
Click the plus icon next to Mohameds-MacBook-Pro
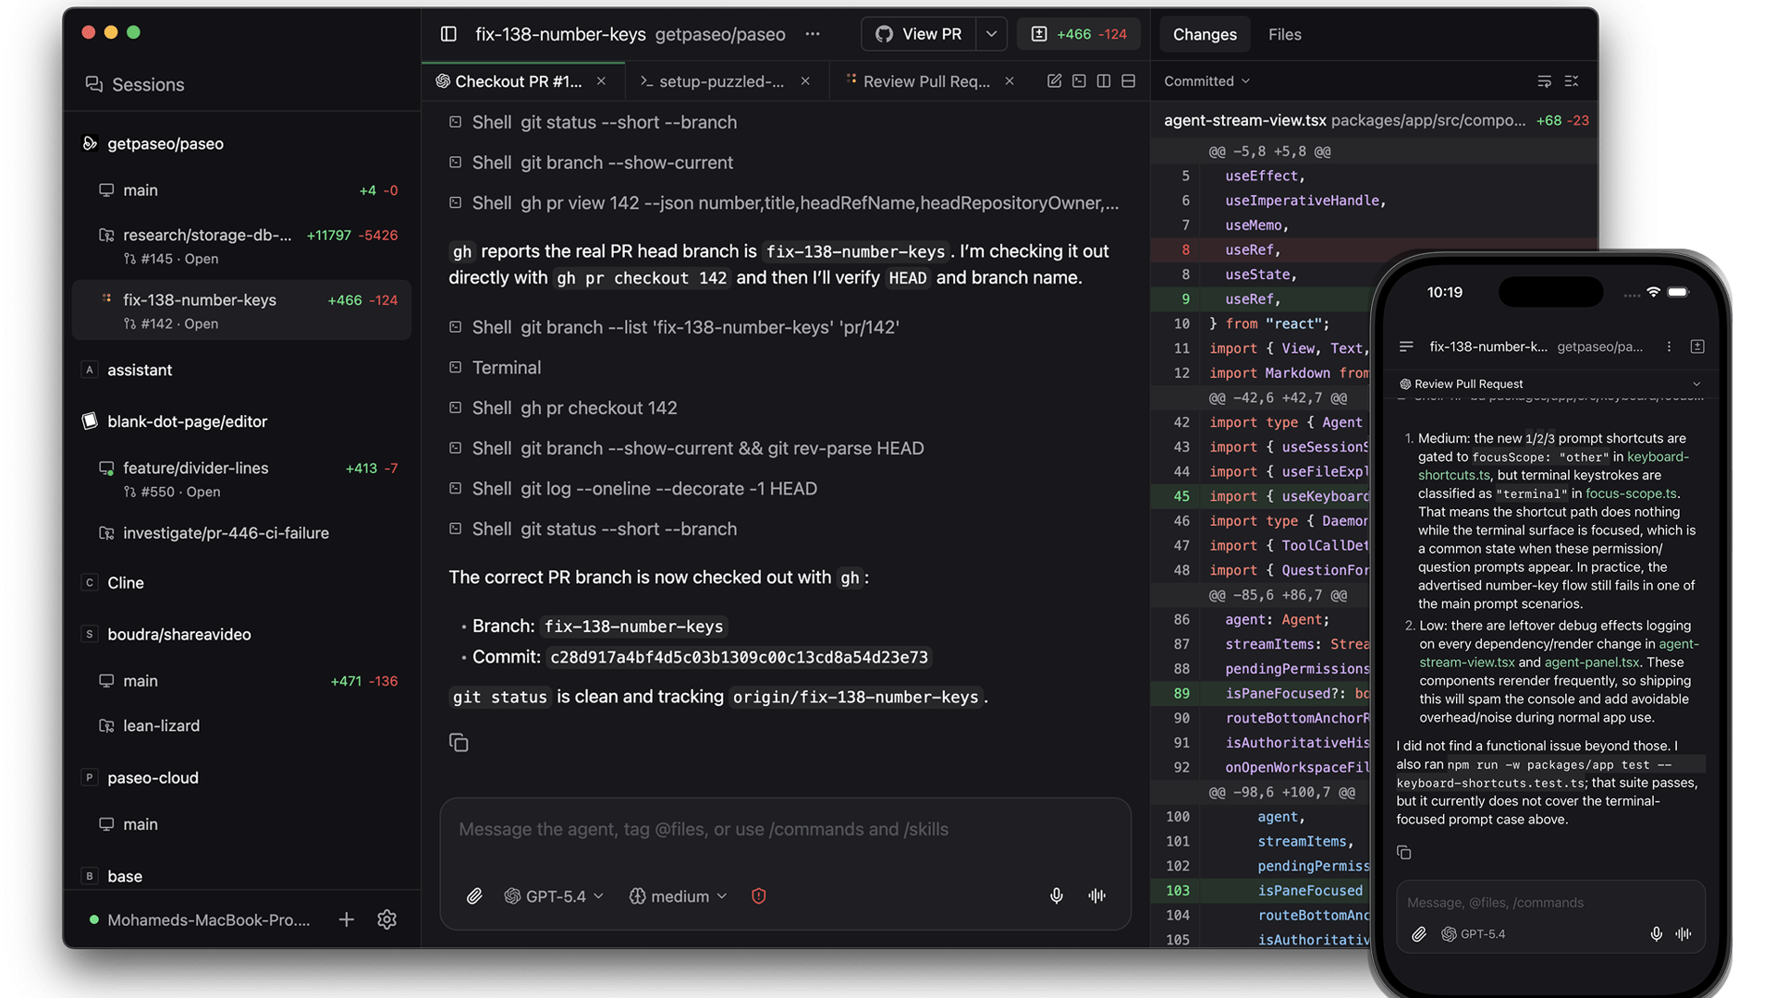(347, 919)
